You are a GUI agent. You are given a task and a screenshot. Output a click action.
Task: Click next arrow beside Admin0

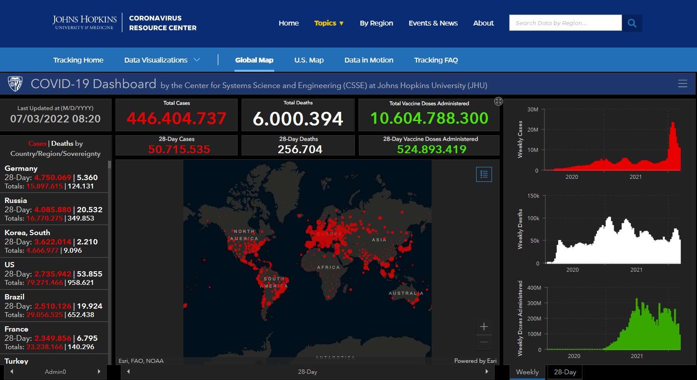point(99,372)
